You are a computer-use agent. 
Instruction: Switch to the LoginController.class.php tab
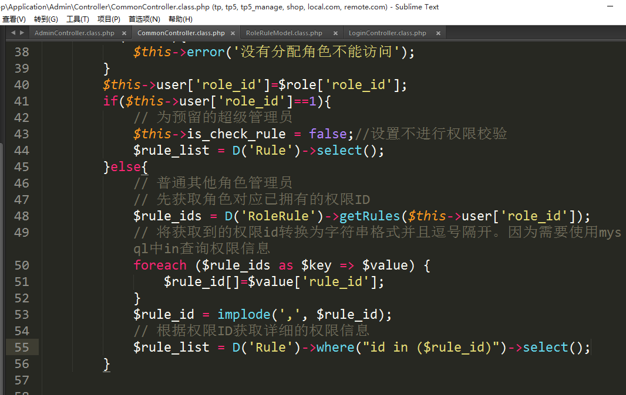pyautogui.click(x=387, y=33)
